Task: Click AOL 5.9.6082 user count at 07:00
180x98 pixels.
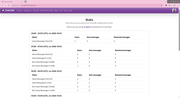Action: [x=77, y=62]
